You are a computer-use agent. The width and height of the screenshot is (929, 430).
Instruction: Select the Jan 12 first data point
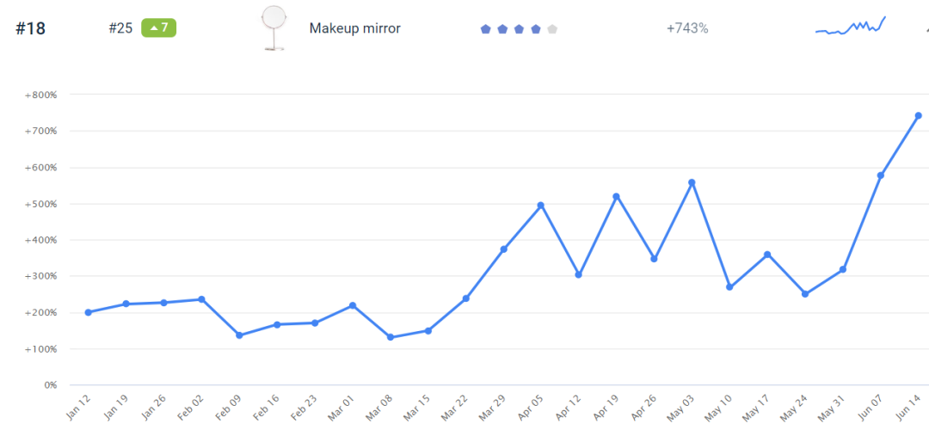click(89, 312)
